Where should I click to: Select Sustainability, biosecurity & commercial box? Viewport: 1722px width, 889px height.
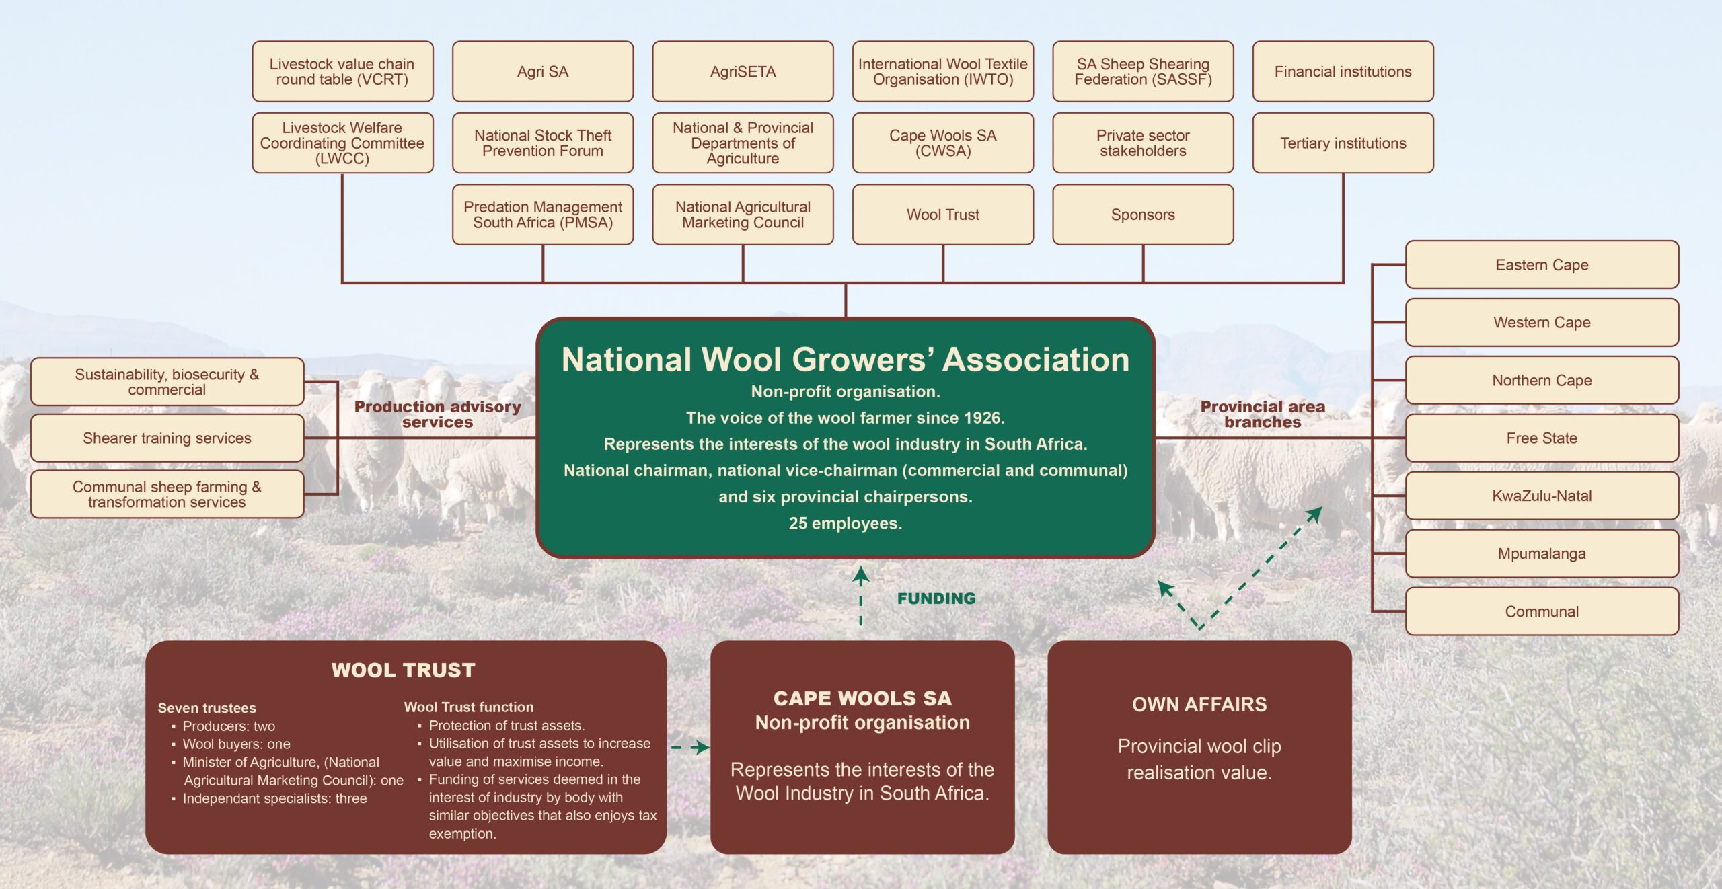[x=167, y=382]
